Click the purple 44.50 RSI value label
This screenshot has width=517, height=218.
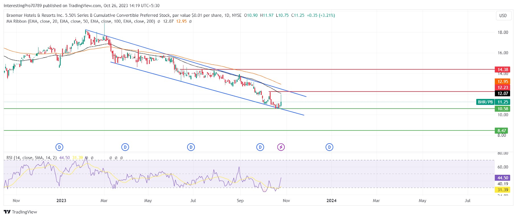pyautogui.click(x=502, y=178)
